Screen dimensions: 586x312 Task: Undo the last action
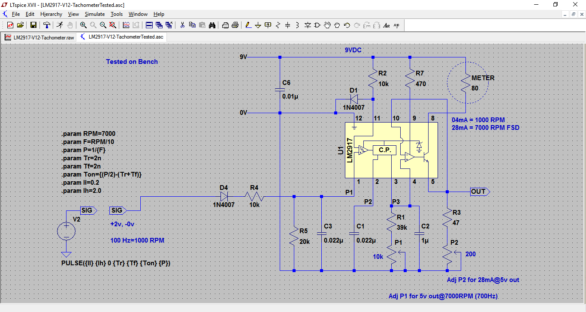[347, 25]
